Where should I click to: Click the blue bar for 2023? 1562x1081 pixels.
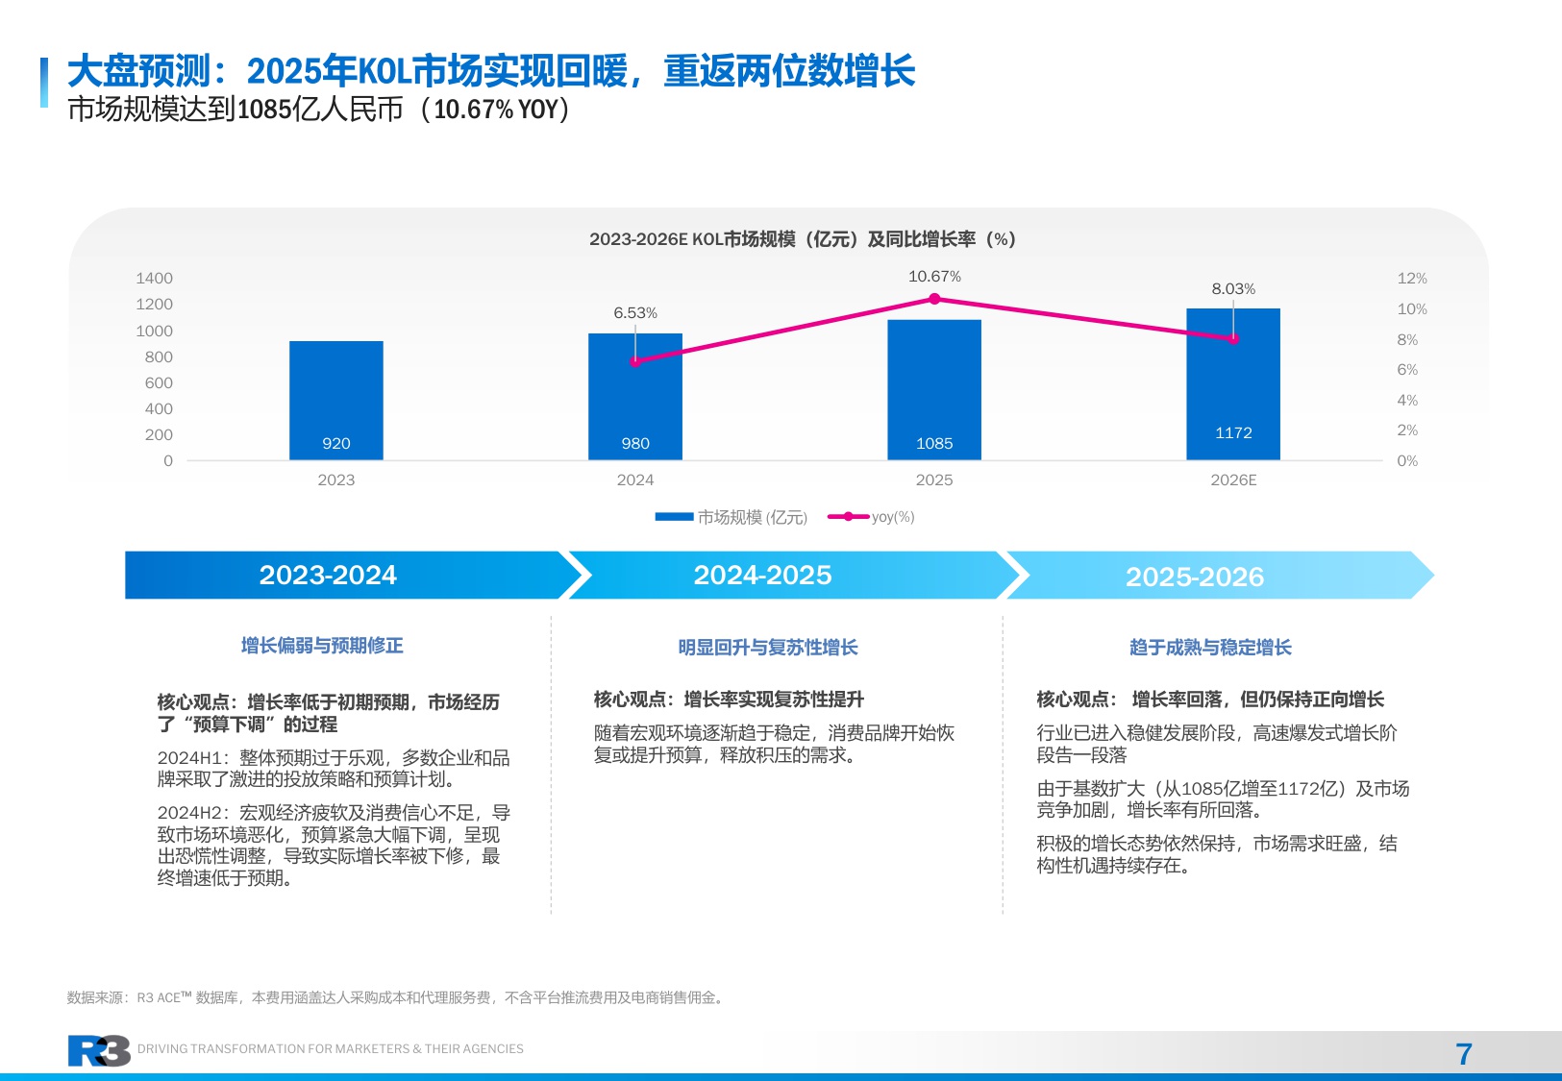(x=335, y=399)
